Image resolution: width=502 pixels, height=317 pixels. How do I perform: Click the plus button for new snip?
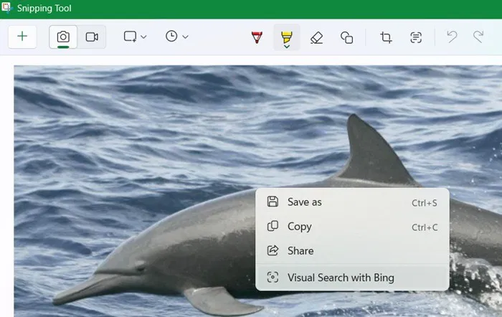point(22,37)
